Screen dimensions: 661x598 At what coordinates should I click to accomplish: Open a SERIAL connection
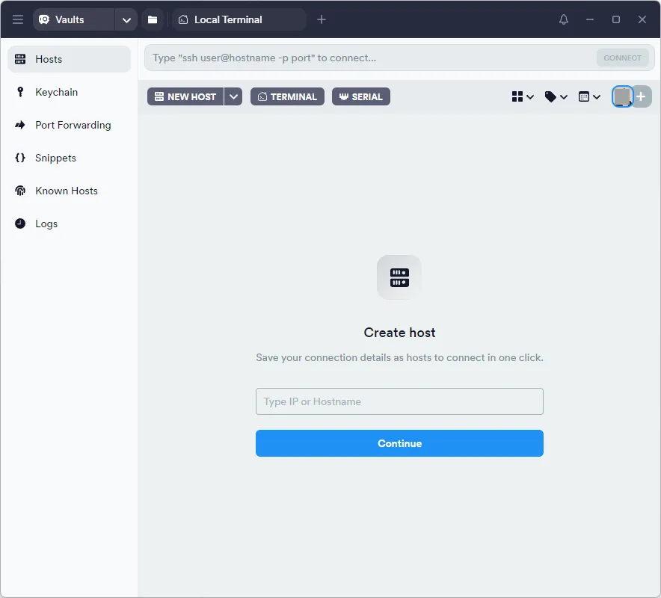tap(361, 96)
